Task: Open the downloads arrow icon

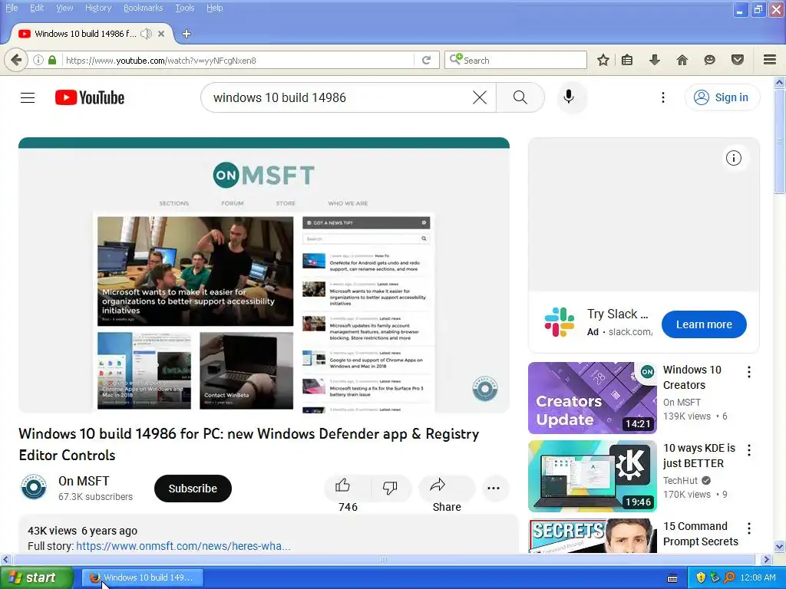Action: (x=654, y=60)
